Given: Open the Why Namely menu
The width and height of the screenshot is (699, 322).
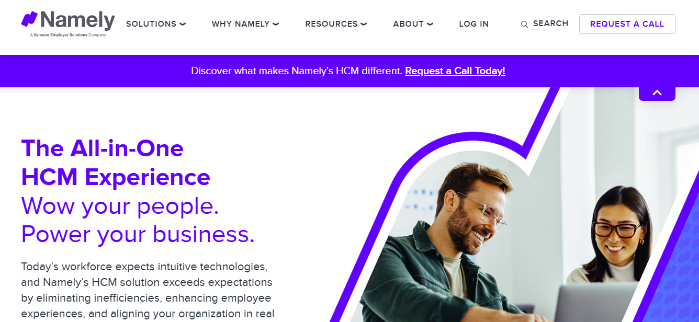Looking at the screenshot, I should coord(241,24).
